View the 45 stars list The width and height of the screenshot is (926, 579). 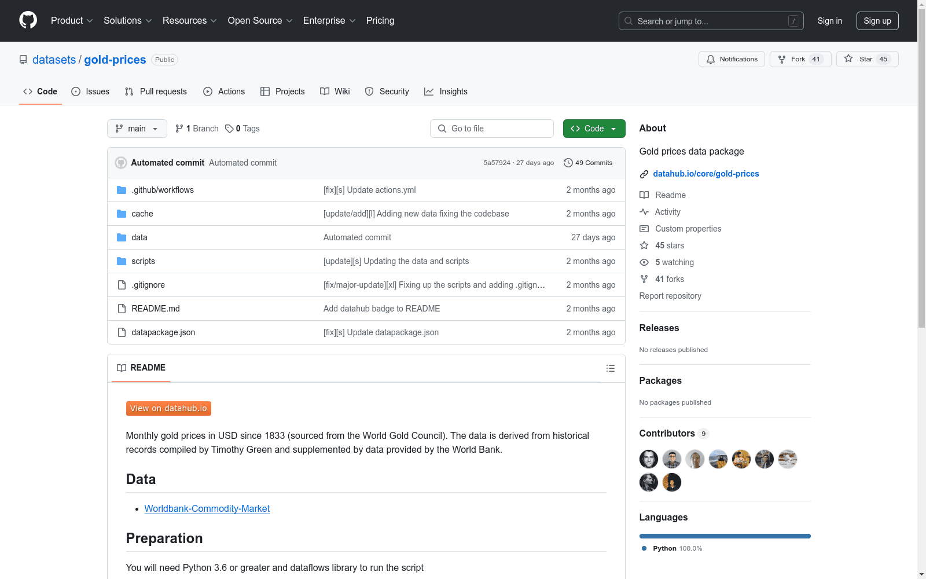coord(662,245)
